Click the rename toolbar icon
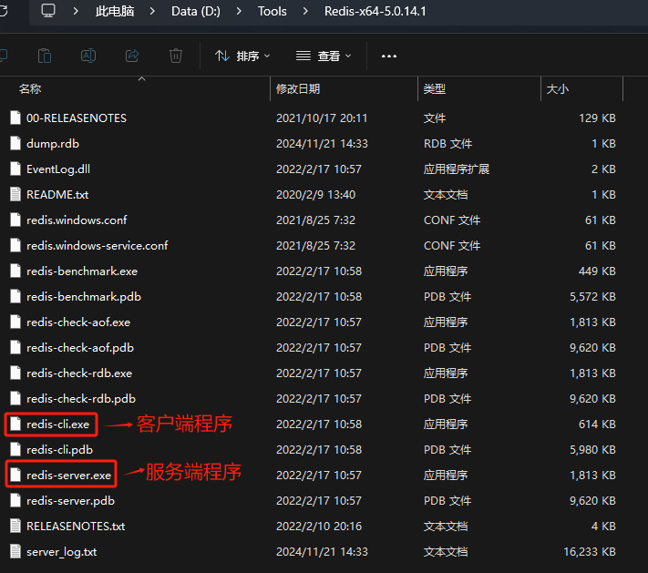 88,56
